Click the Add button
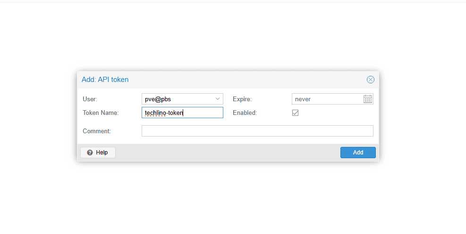 (358, 153)
